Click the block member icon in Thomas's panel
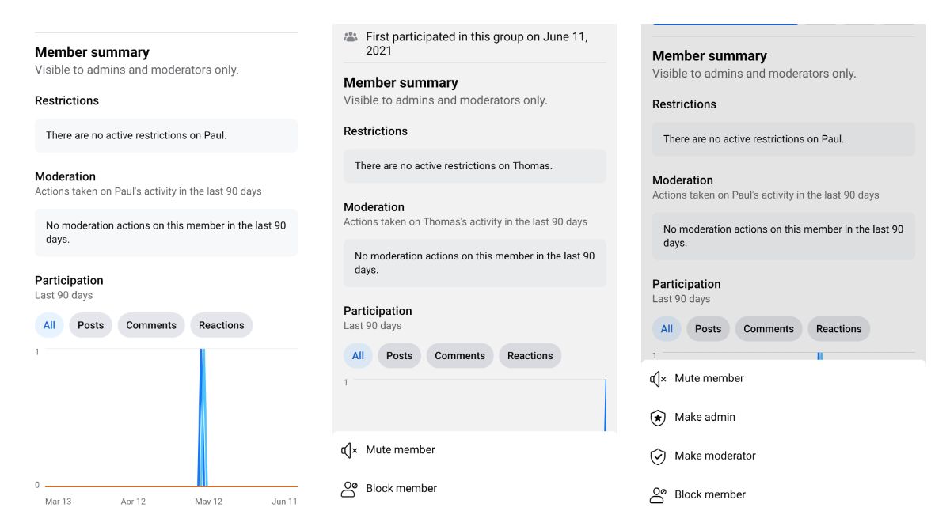The height and width of the screenshot is (530, 950). point(348,488)
